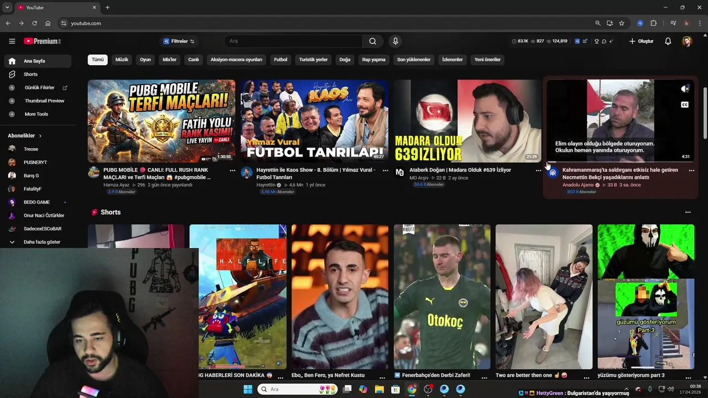
Task: Unmute the Anadolu Ajansı video preview
Action: click(685, 89)
